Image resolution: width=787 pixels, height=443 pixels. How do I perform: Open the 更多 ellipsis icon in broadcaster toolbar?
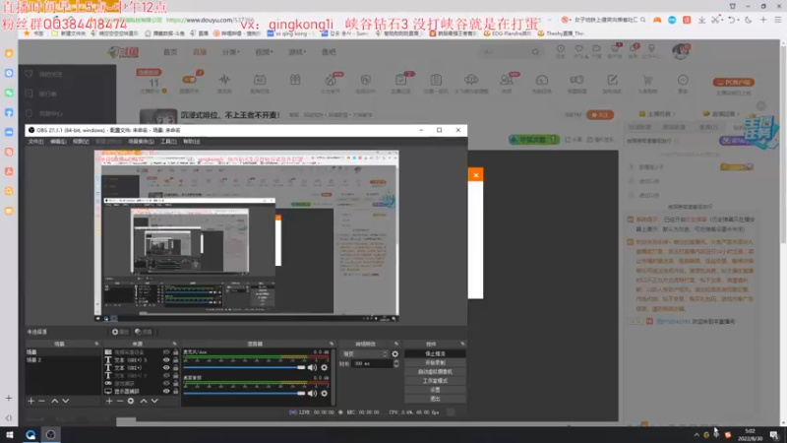click(x=683, y=80)
